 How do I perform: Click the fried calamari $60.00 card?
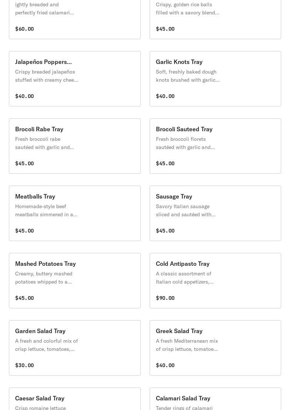[75, 18]
